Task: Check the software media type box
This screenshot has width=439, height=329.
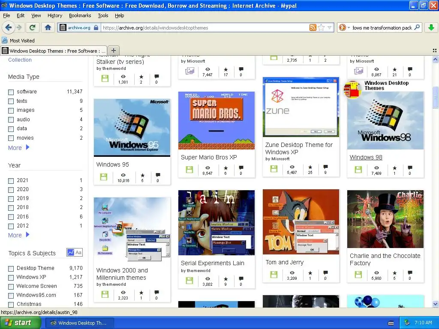Action: tap(11, 92)
